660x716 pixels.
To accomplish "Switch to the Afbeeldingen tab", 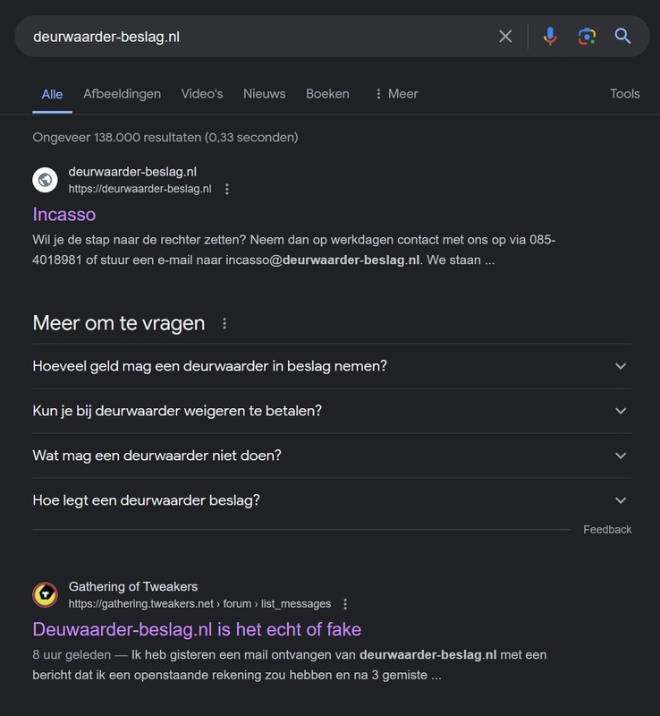I will tap(122, 94).
